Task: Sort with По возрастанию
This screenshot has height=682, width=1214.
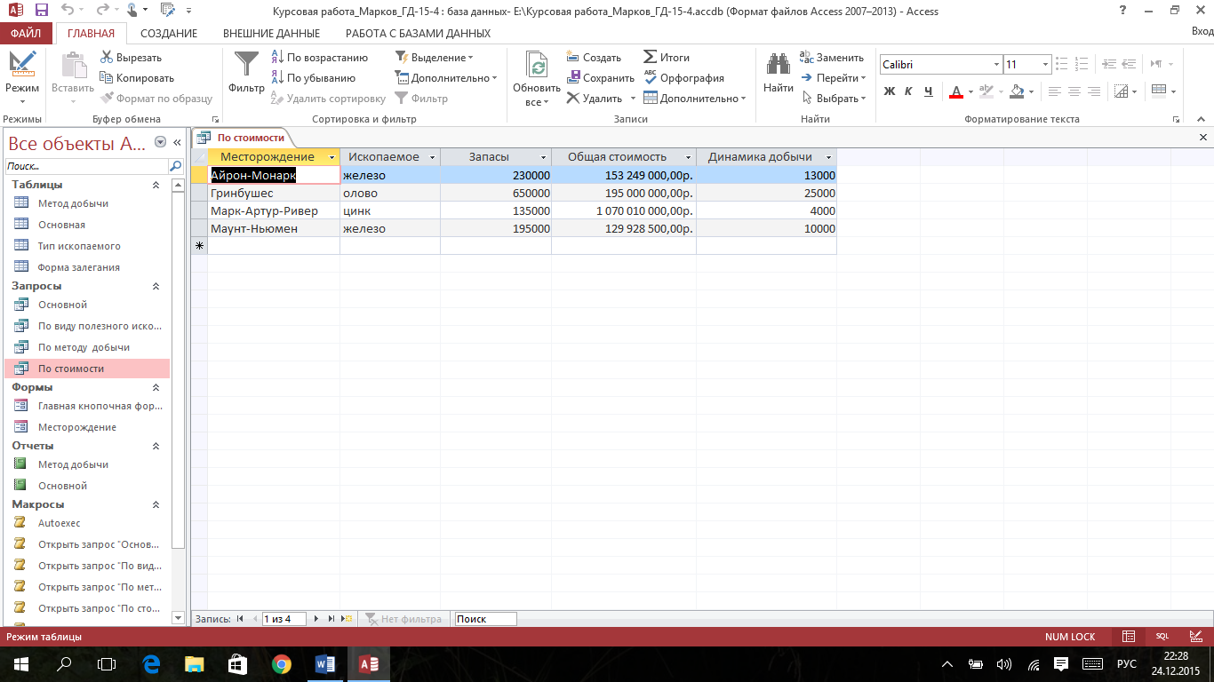Action: (319, 58)
